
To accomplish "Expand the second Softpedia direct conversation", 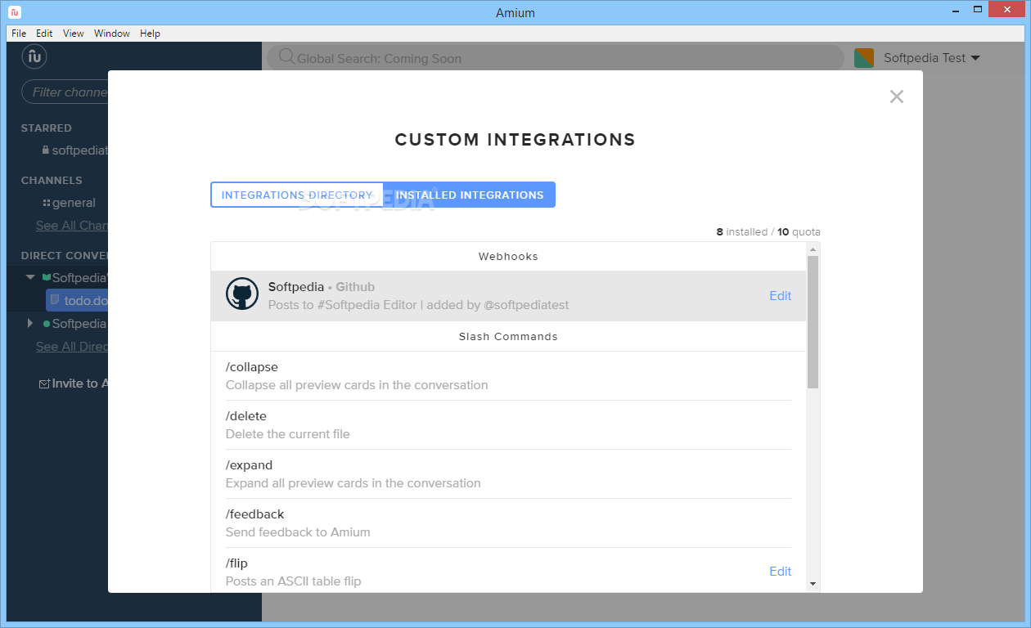I will [30, 323].
